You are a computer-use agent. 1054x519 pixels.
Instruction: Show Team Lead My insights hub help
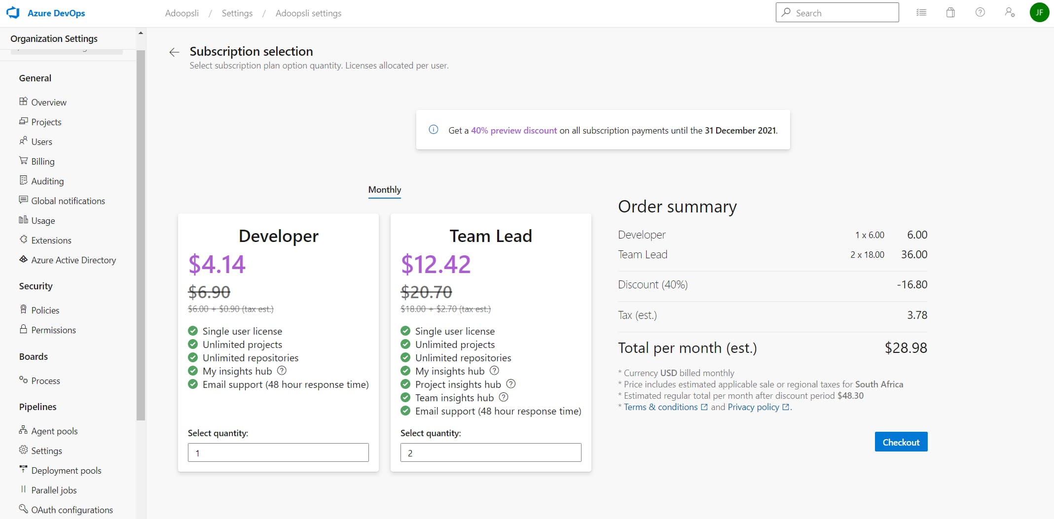494,371
